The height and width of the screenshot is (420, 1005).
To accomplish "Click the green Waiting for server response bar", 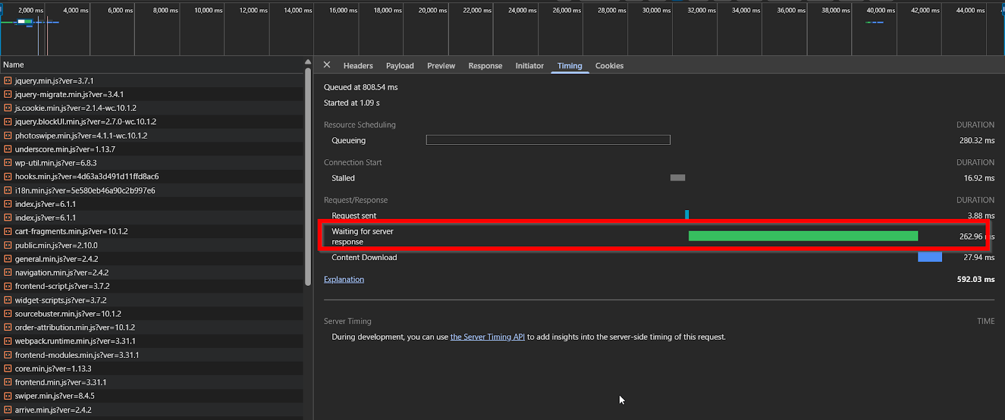I will (x=803, y=236).
